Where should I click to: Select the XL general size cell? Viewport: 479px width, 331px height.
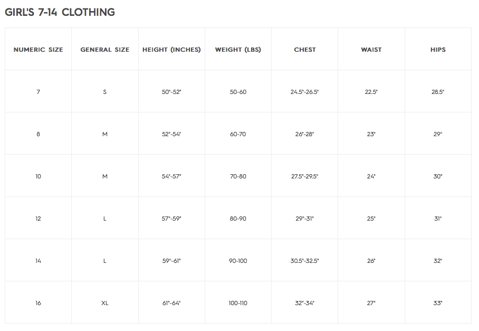click(x=105, y=303)
